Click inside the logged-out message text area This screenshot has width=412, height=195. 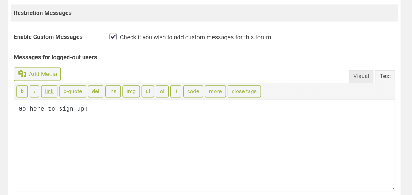point(204,146)
